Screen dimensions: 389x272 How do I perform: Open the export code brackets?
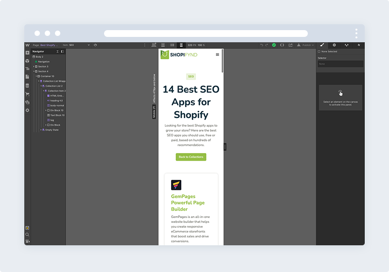point(282,45)
